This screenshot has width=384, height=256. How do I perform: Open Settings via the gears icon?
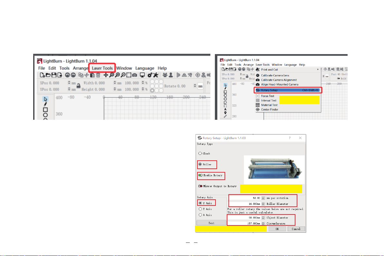pos(150,75)
